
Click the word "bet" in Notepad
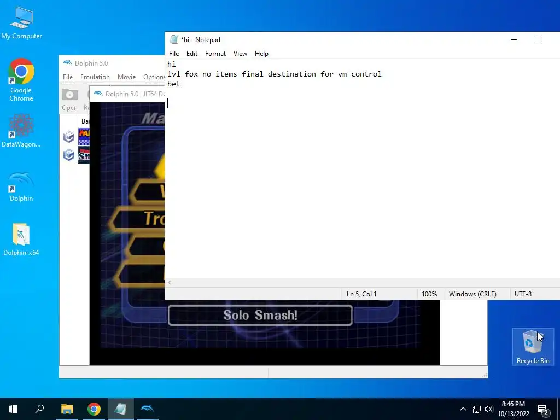(x=174, y=84)
